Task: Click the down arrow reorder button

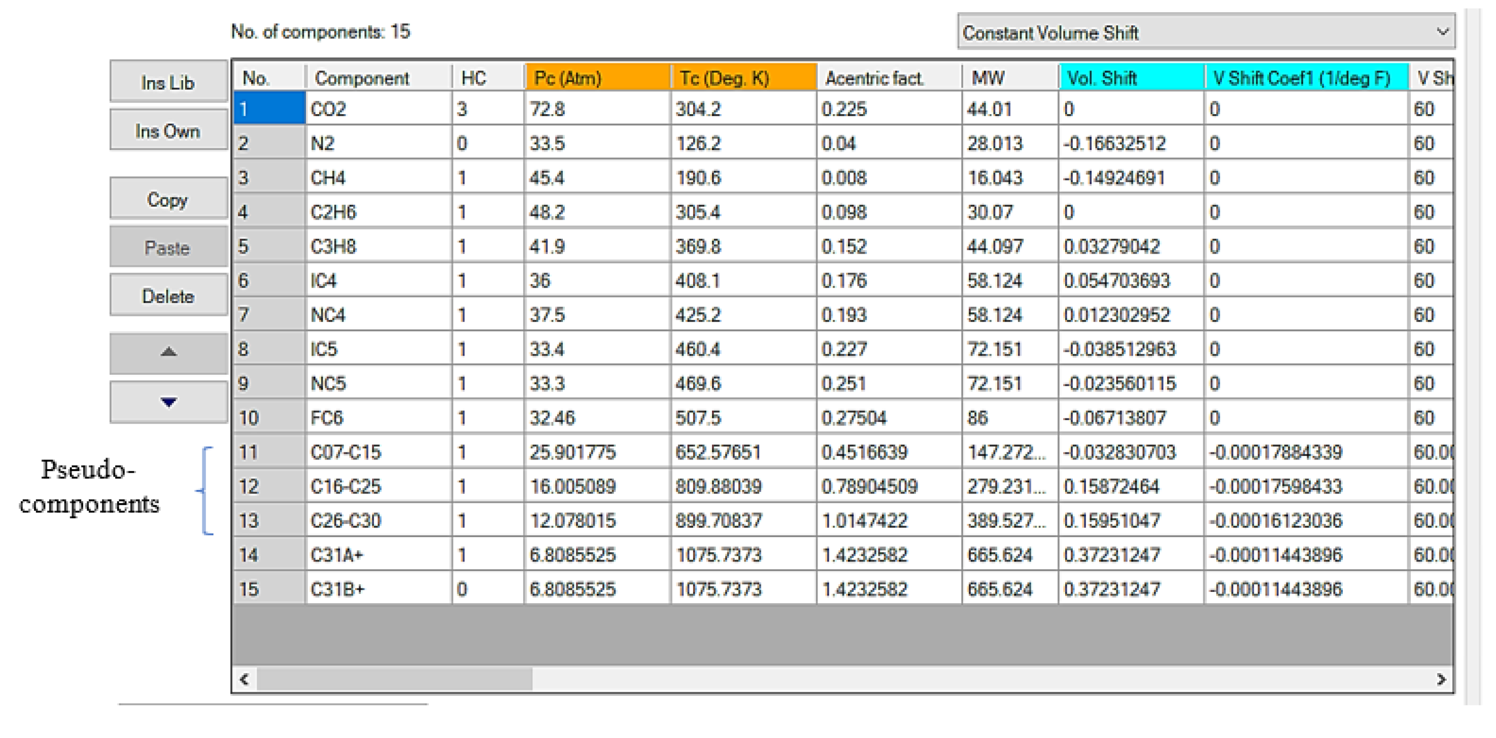Action: [168, 401]
